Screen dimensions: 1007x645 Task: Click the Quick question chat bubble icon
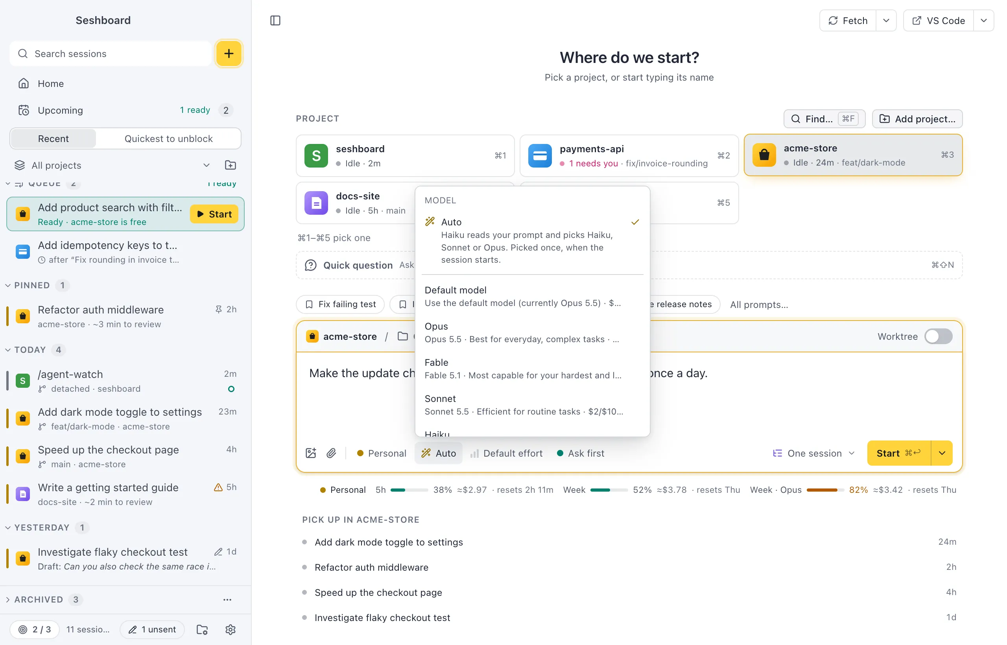310,265
